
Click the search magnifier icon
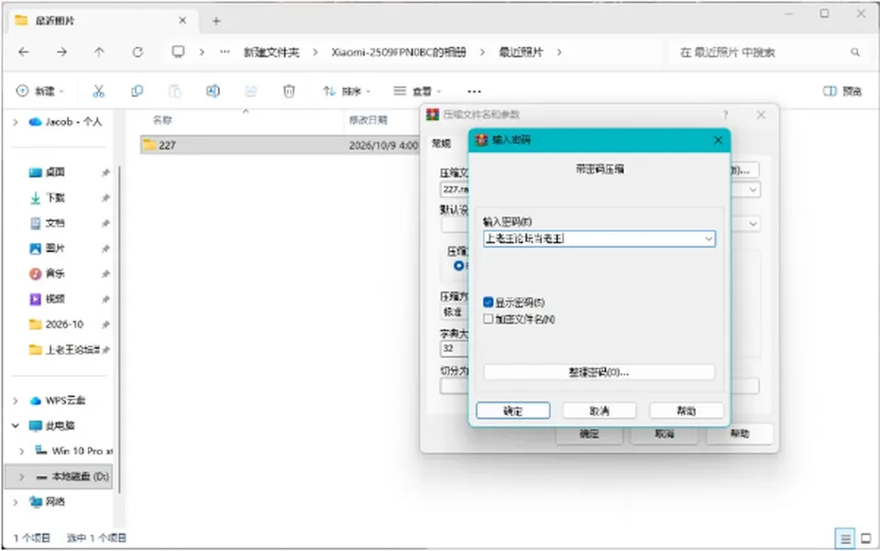[854, 52]
